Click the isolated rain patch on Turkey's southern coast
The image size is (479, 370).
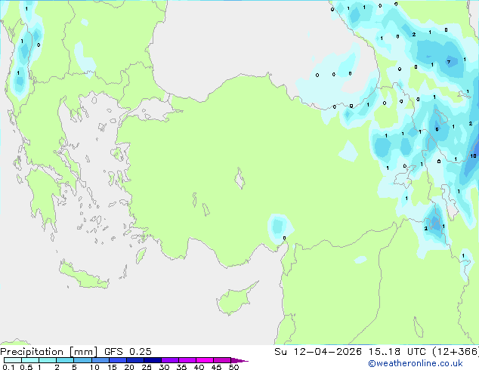[279, 226]
